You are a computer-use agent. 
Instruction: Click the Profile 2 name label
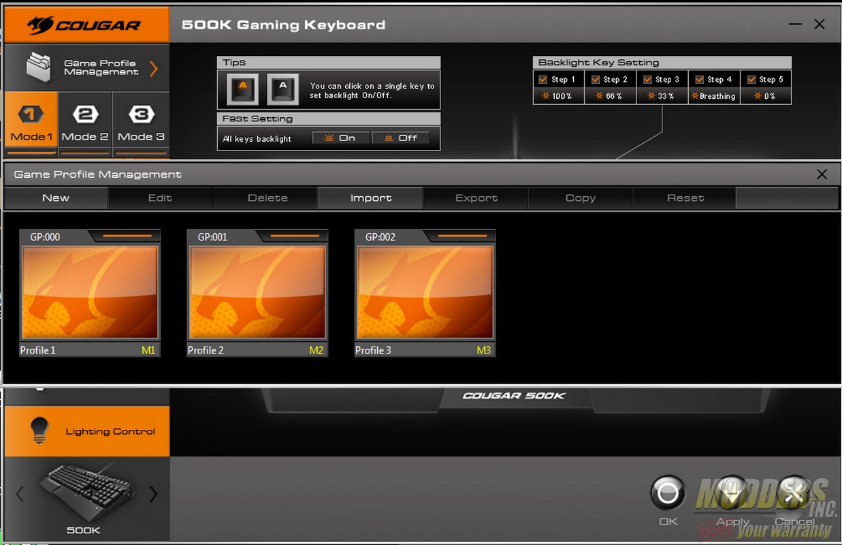coord(206,350)
